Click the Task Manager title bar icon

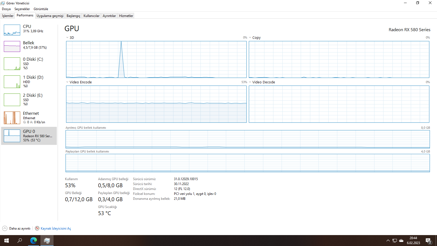(x=3, y=3)
